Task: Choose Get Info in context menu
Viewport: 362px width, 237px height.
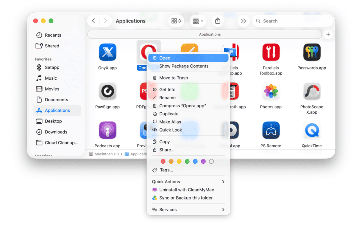Action: [x=188, y=89]
